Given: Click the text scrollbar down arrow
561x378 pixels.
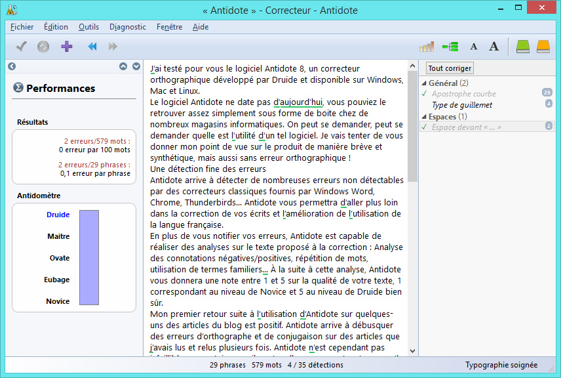Looking at the screenshot, I should point(412,351).
